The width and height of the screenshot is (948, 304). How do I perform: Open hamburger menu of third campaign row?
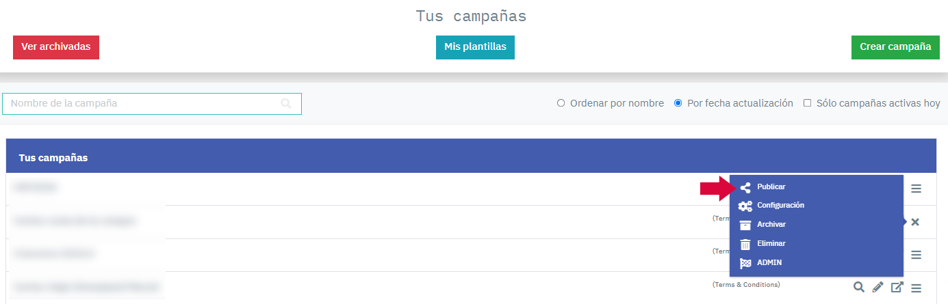tap(916, 255)
